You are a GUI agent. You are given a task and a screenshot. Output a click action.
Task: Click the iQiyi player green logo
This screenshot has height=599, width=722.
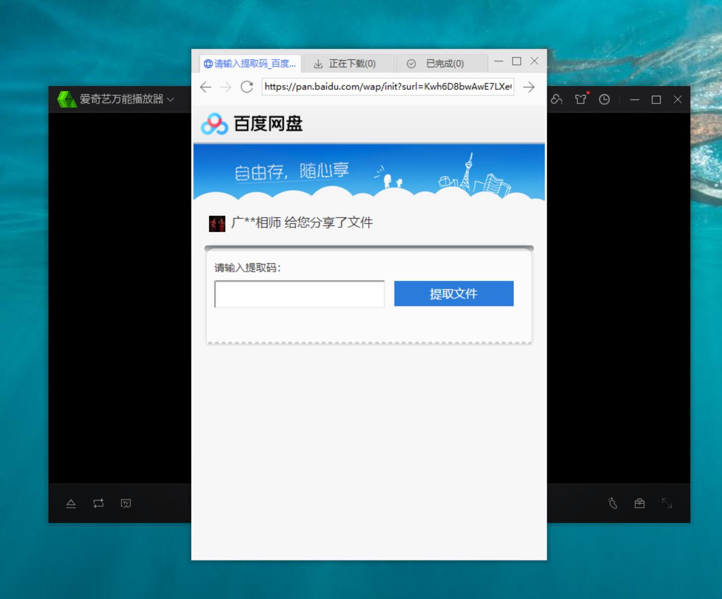coord(67,99)
